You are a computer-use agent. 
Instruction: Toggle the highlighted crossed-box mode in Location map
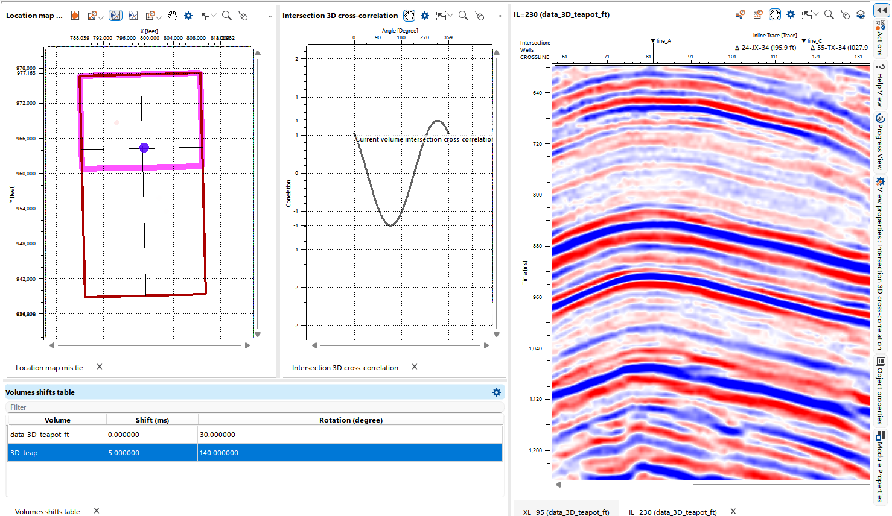click(x=116, y=16)
